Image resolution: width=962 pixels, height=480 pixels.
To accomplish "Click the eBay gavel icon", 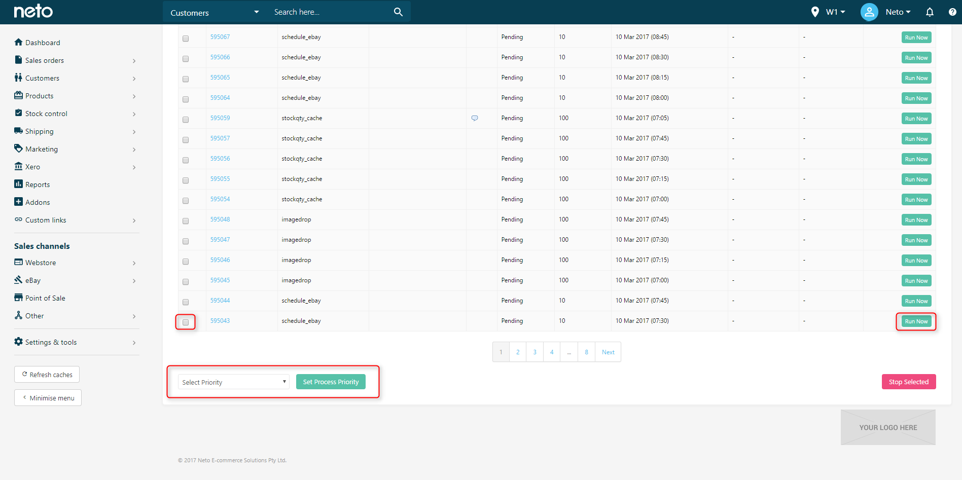I will [x=19, y=280].
